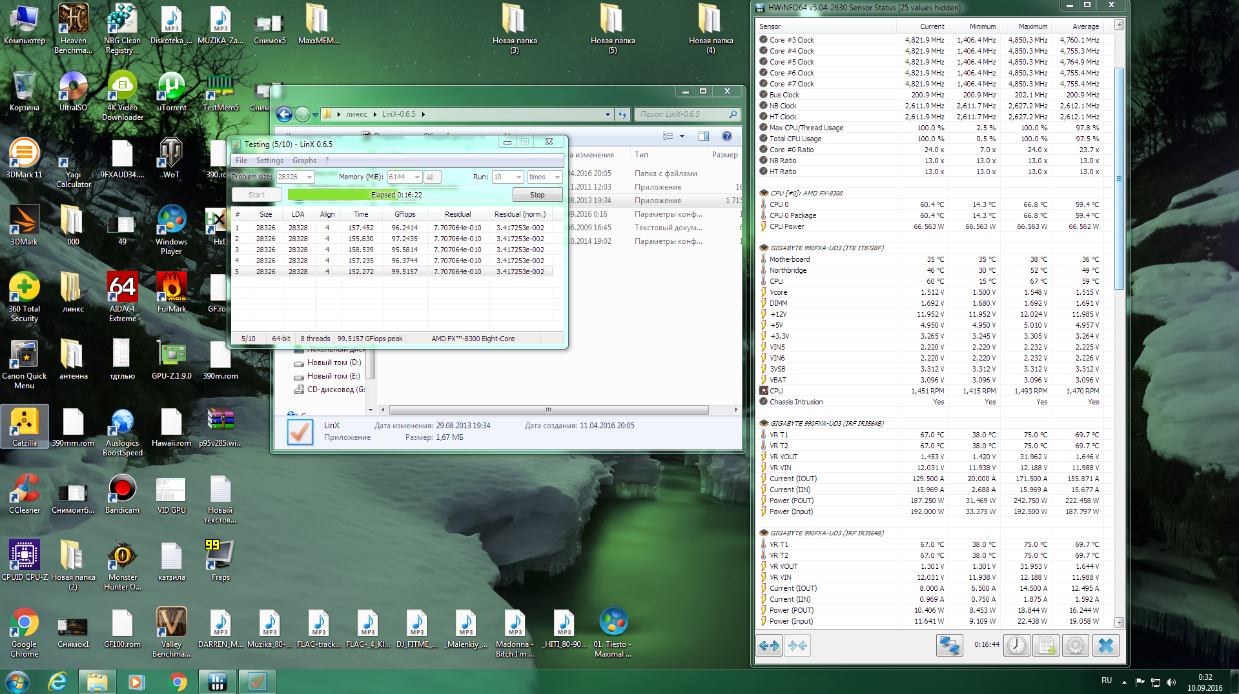Select the Catzilla desktop icon
The height and width of the screenshot is (694, 1239).
coord(25,426)
